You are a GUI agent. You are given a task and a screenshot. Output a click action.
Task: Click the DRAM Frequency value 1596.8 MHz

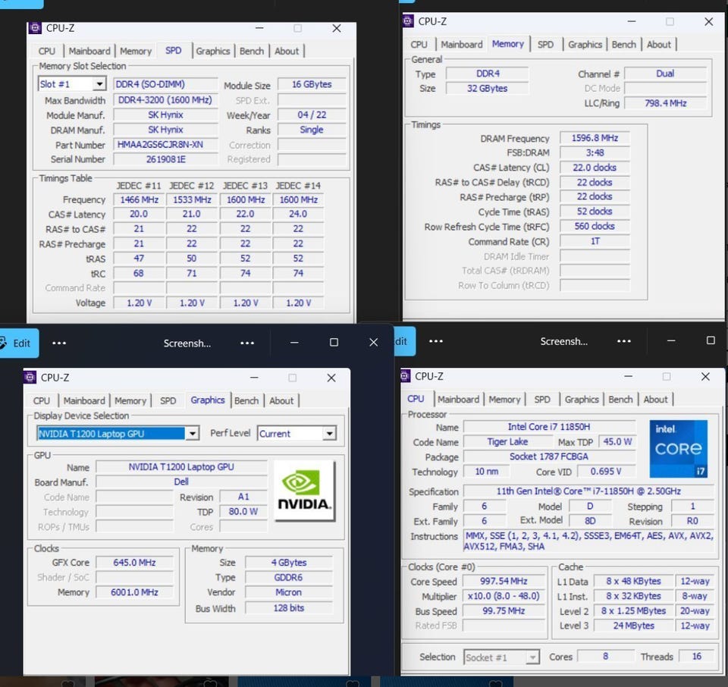click(x=595, y=138)
